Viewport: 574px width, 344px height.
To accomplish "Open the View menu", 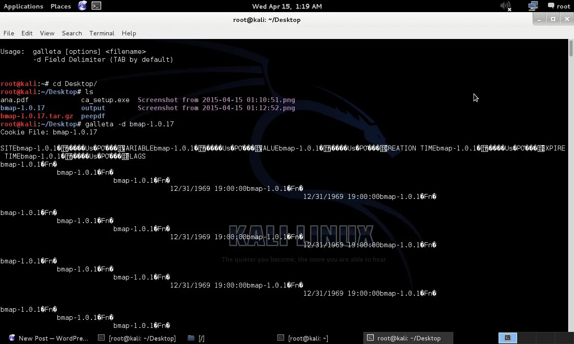I will (47, 33).
